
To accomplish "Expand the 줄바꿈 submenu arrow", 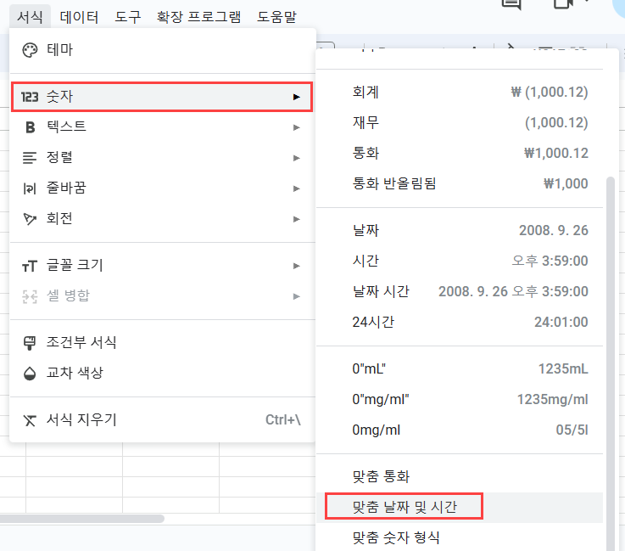I will pos(296,188).
